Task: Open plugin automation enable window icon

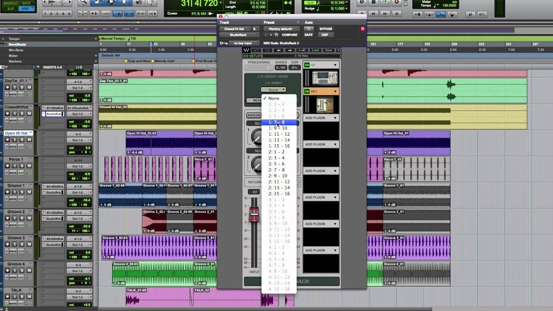Action: [309, 29]
